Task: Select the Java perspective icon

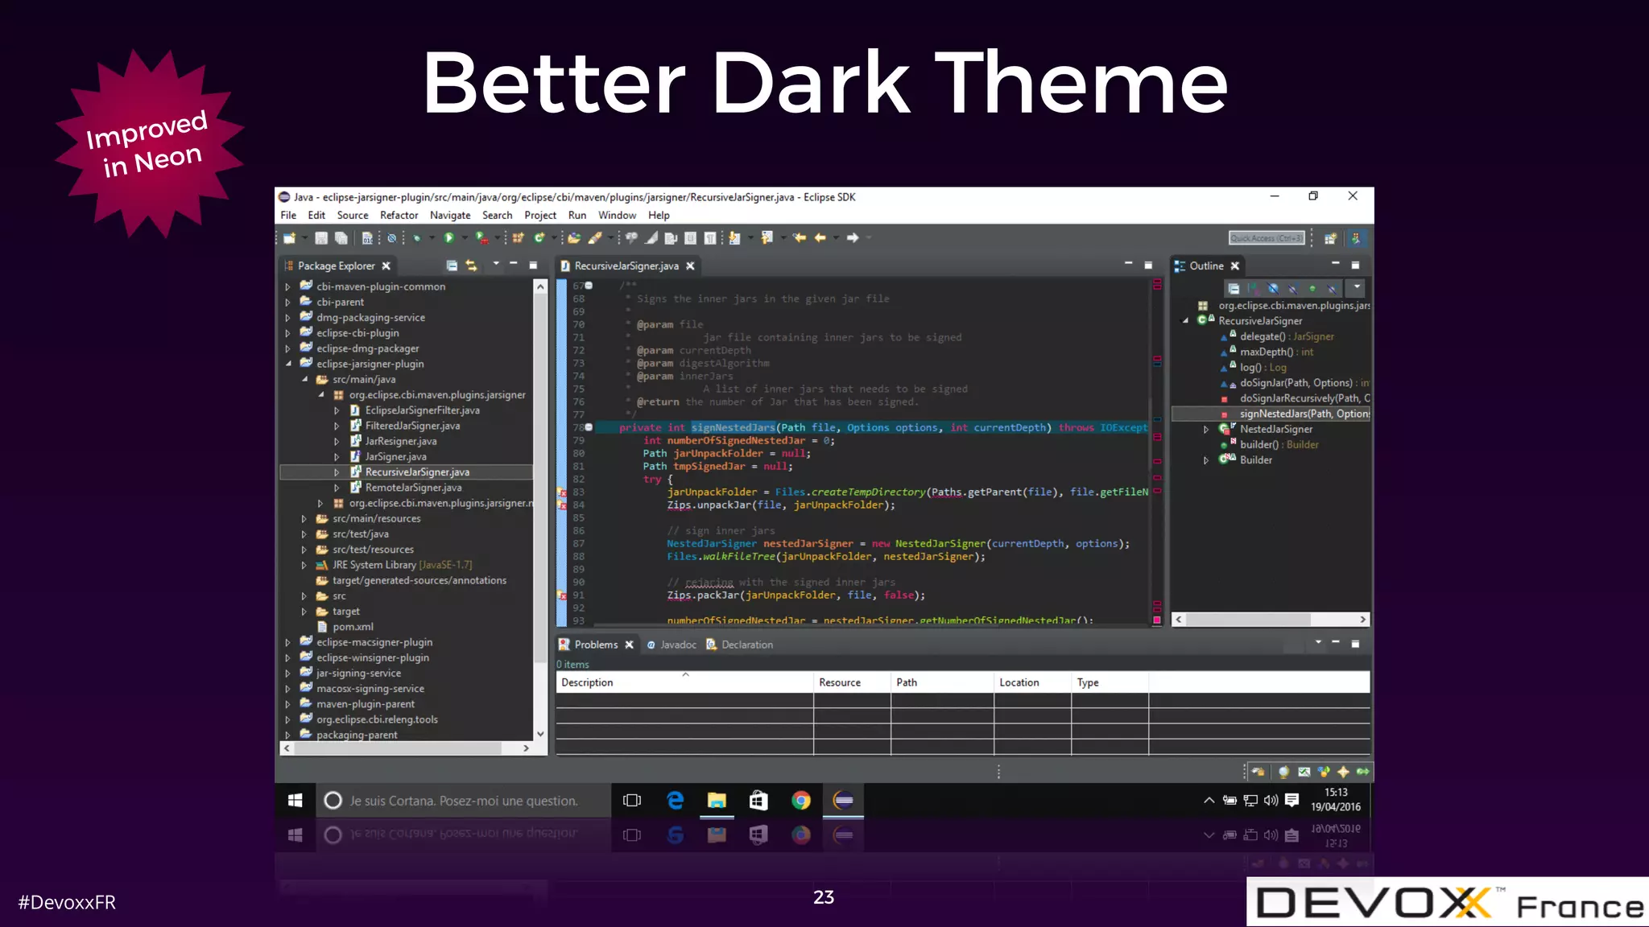Action: [1357, 238]
